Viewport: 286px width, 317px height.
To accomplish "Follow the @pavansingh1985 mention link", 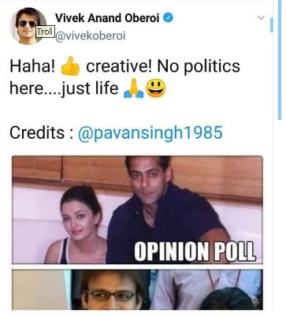I will [x=150, y=132].
